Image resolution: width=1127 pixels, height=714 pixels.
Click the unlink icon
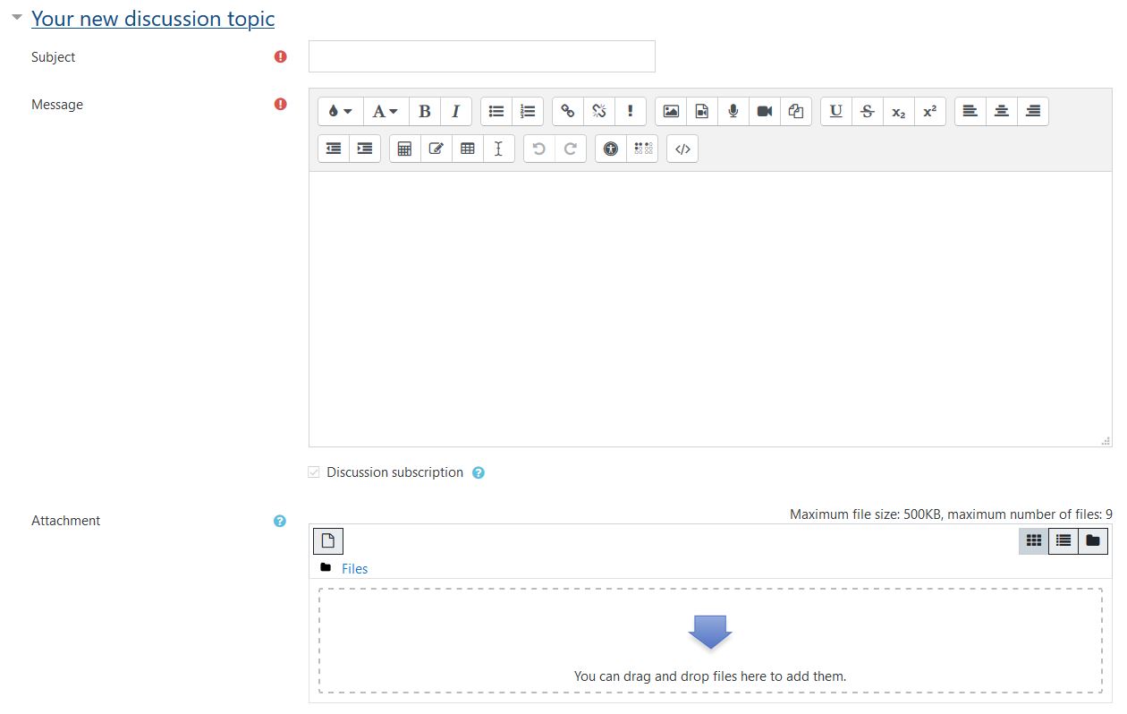599,111
